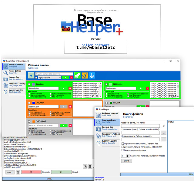Click START button in Search file window

126,161
